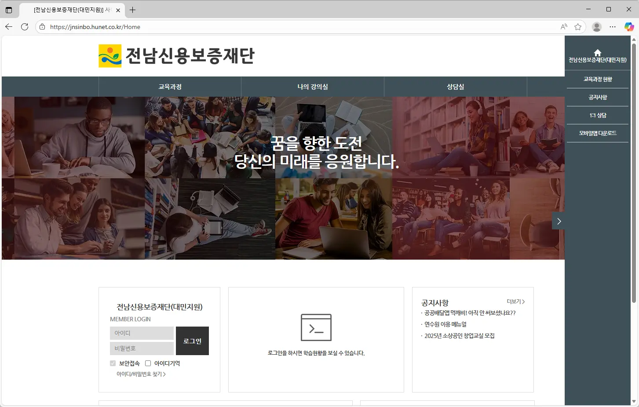The height and width of the screenshot is (407, 639).
Task: Click inside the 아이디 input field
Action: coord(142,333)
